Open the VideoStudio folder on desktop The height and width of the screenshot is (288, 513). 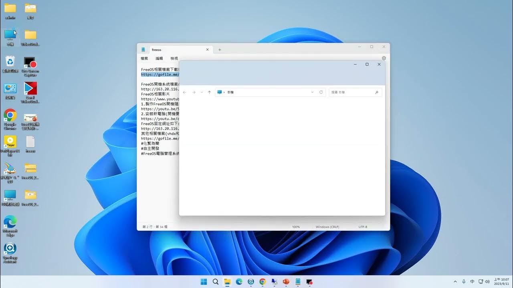coord(30,37)
